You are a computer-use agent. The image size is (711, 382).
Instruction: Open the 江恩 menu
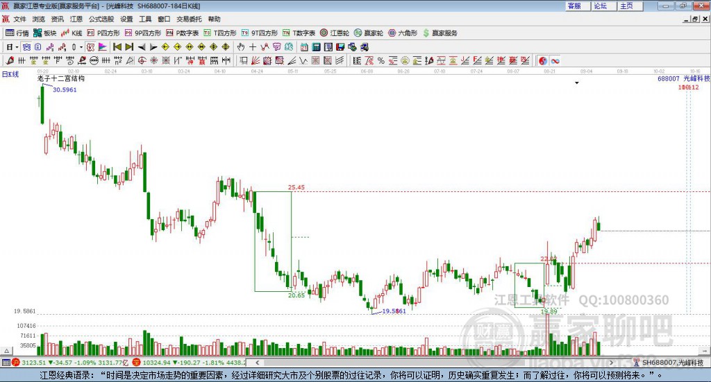pos(76,19)
